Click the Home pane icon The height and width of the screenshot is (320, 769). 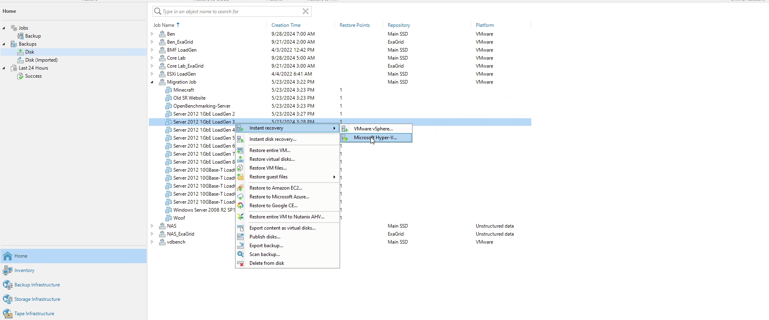(x=8, y=256)
